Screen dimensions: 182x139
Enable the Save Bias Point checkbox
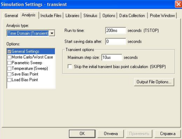tap(9, 74)
